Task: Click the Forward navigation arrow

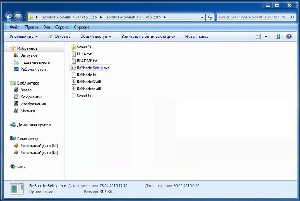Action: 18,17
